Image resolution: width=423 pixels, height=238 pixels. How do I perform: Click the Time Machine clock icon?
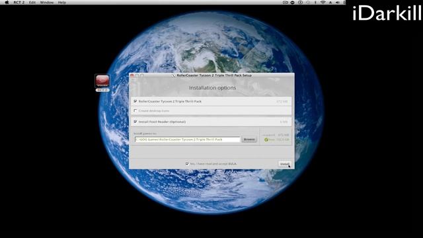click(300, 2)
